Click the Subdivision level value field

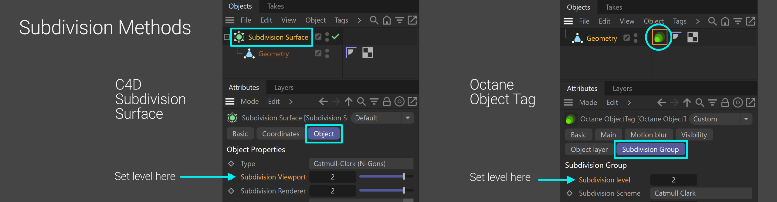(674, 180)
